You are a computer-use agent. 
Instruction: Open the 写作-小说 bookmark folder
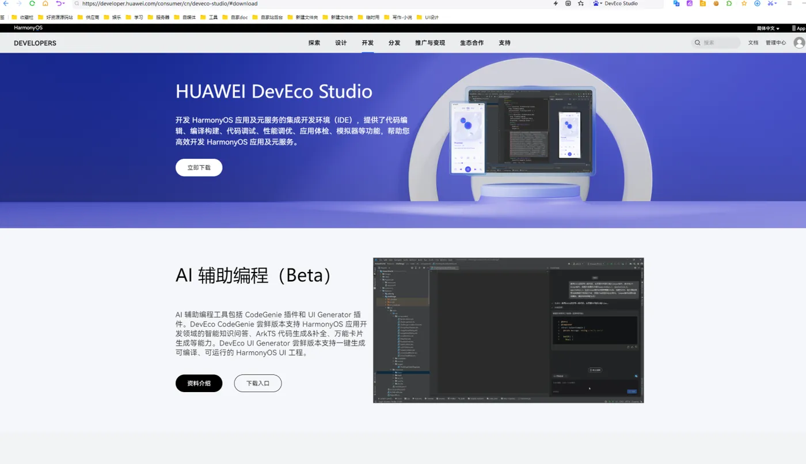398,17
